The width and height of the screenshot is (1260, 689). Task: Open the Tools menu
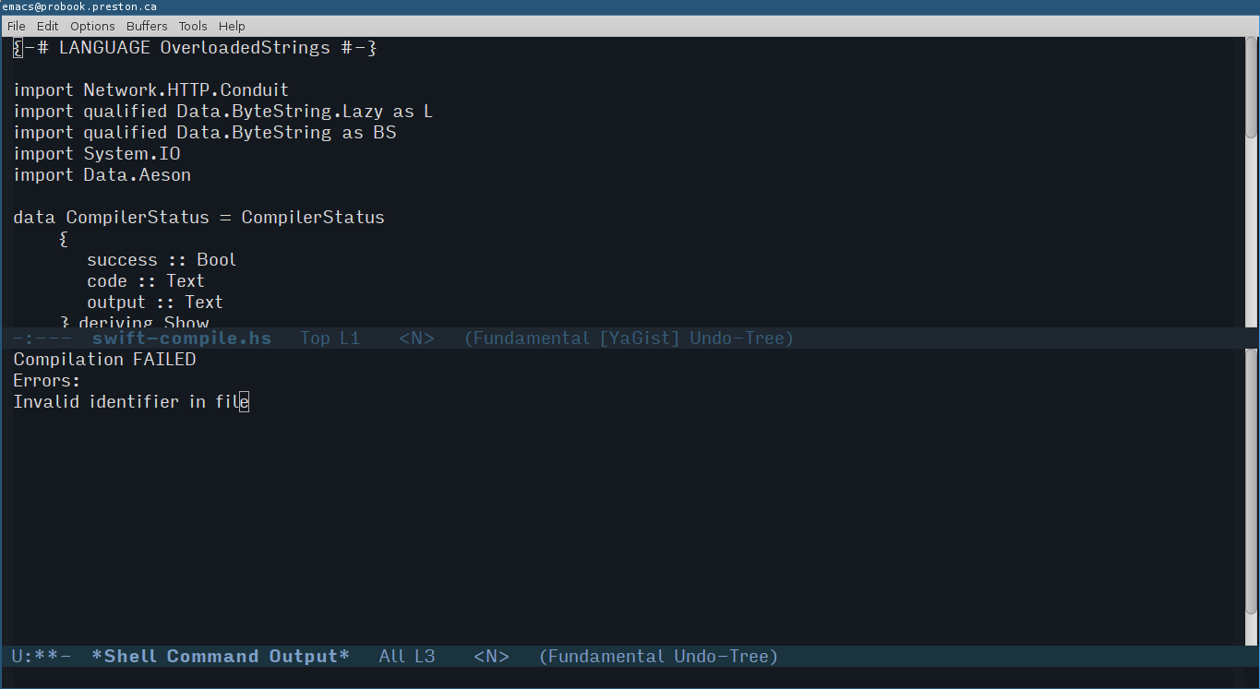[193, 26]
